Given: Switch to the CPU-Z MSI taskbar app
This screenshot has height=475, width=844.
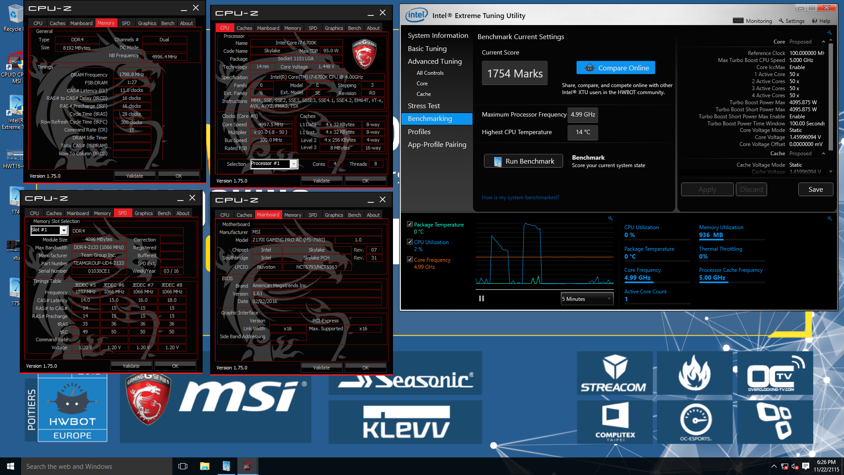Looking at the screenshot, I should coord(247,466).
